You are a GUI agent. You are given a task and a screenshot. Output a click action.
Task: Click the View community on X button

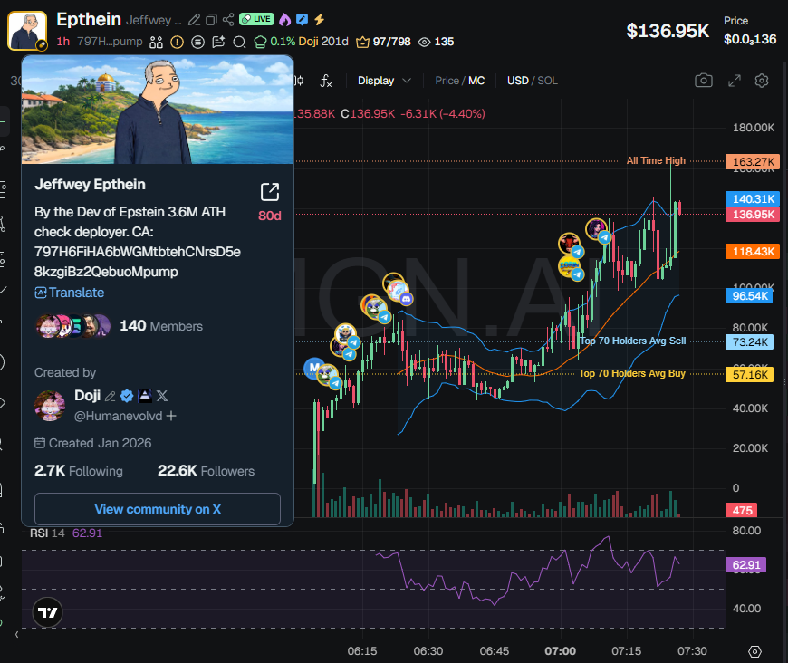tap(157, 509)
